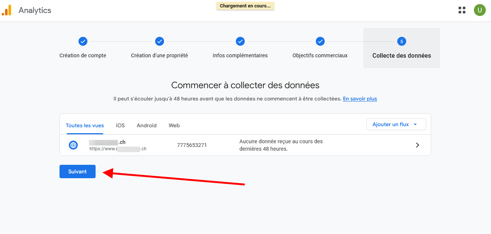Click the Création de compte step checkmark
The image size is (491, 234).
(83, 41)
